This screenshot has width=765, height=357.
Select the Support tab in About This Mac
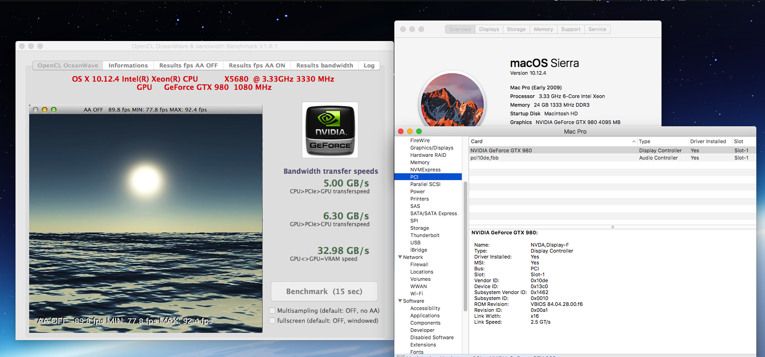coord(571,29)
